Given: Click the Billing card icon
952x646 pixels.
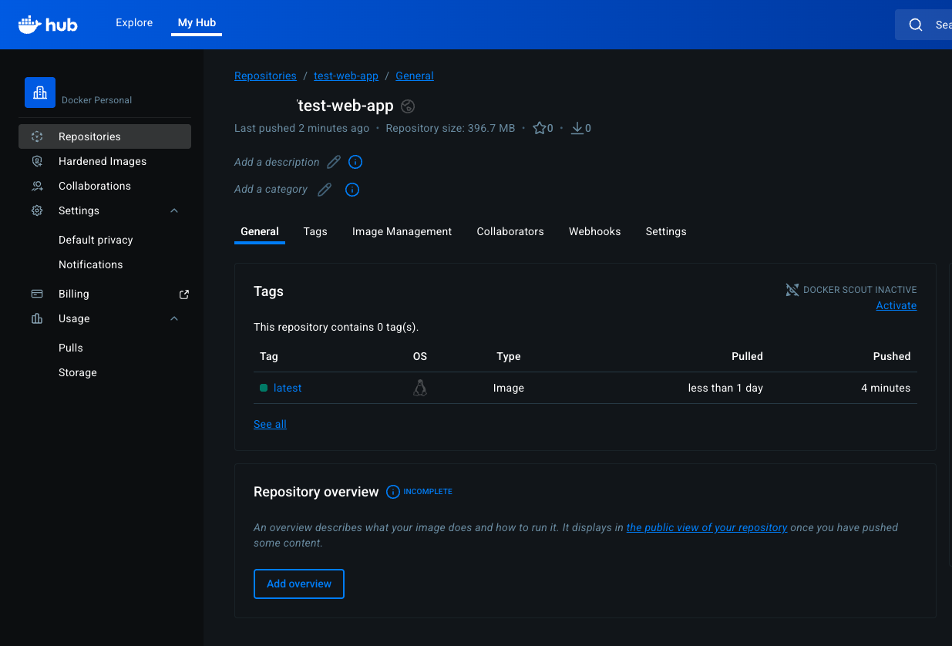Looking at the screenshot, I should 37,294.
